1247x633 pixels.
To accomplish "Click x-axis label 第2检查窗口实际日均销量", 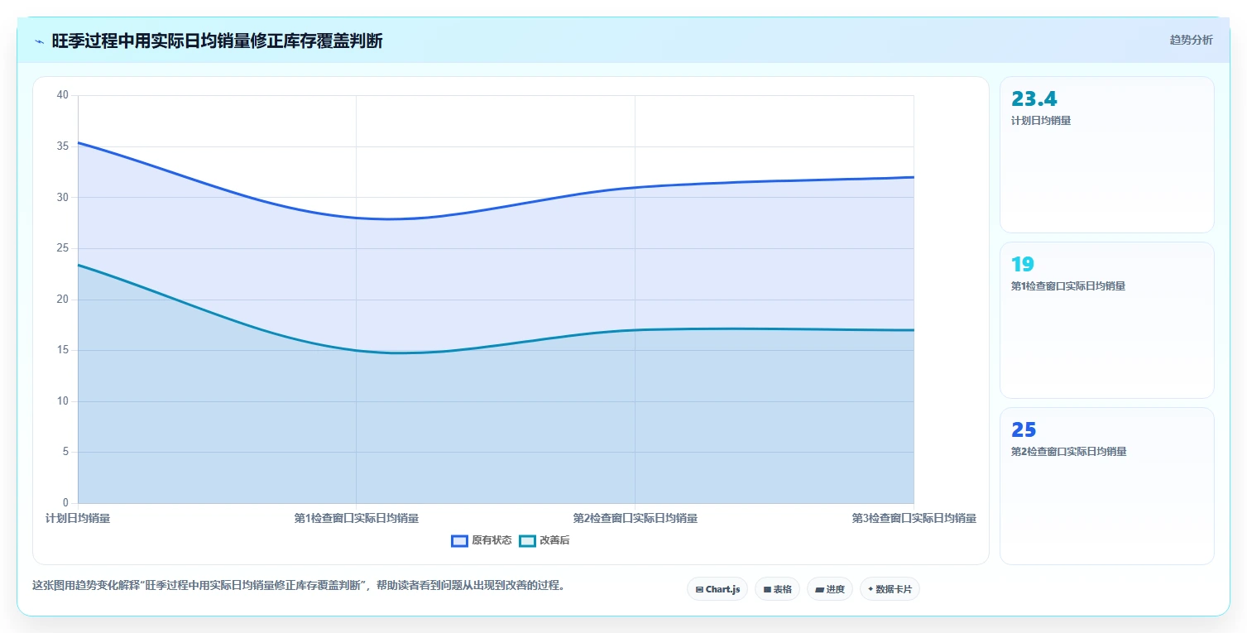I will coord(635,518).
